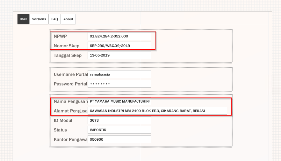
Task: Go to the About tab
Action: pyautogui.click(x=68, y=19)
